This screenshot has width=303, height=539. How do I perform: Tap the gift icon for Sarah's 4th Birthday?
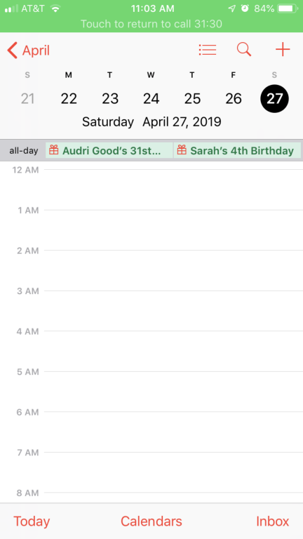click(182, 150)
